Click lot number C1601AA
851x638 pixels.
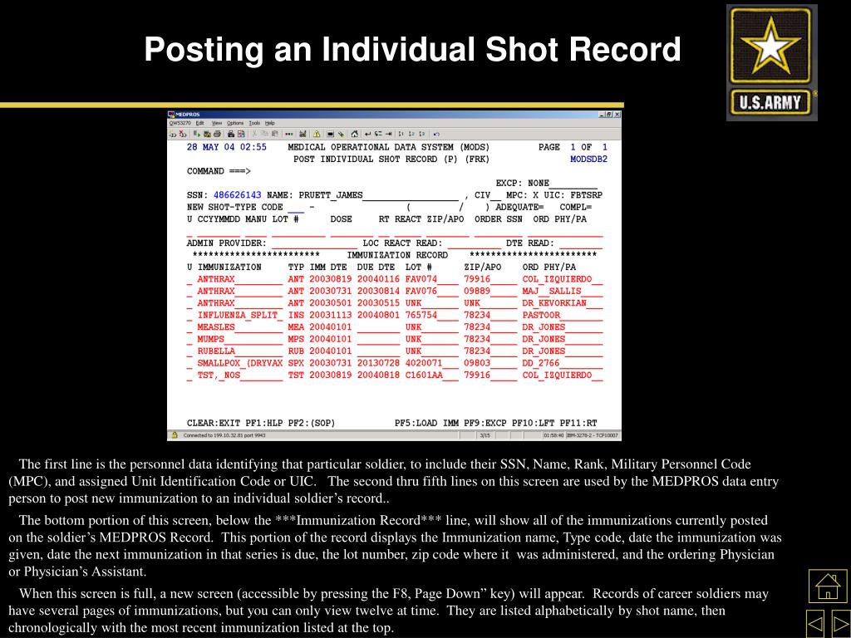tap(424, 375)
